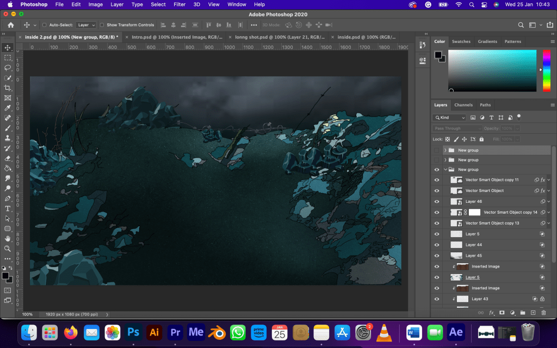Switch to the Channels tab

pyautogui.click(x=463, y=105)
